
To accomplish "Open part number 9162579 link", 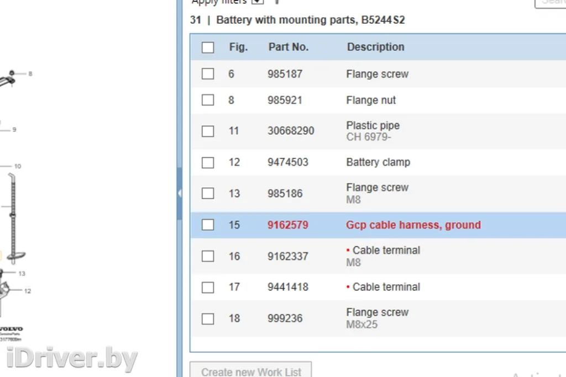I will point(287,225).
